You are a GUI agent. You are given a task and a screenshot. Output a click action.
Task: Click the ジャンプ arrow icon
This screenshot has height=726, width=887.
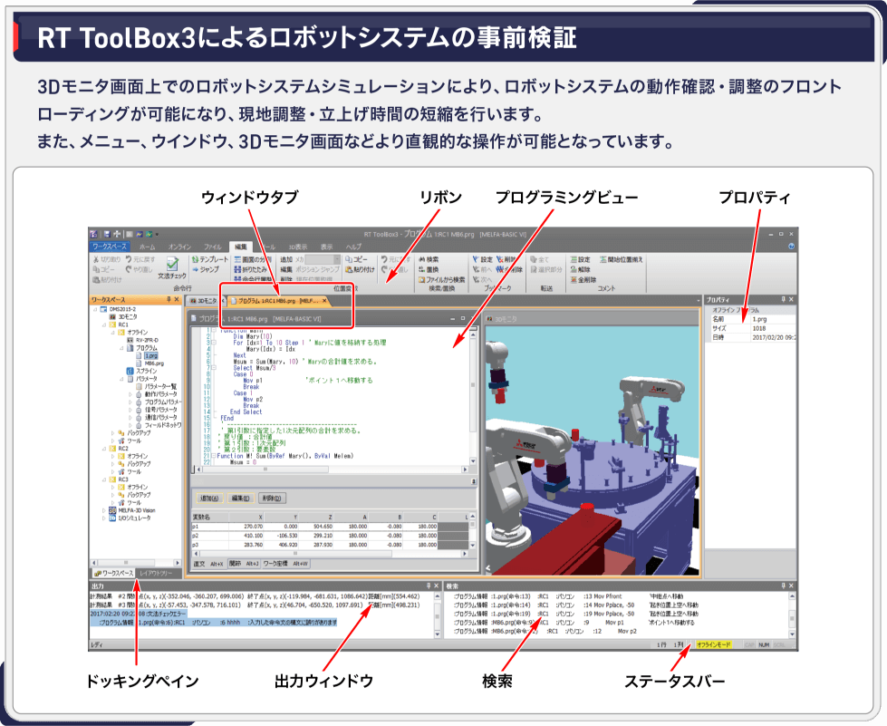click(195, 269)
